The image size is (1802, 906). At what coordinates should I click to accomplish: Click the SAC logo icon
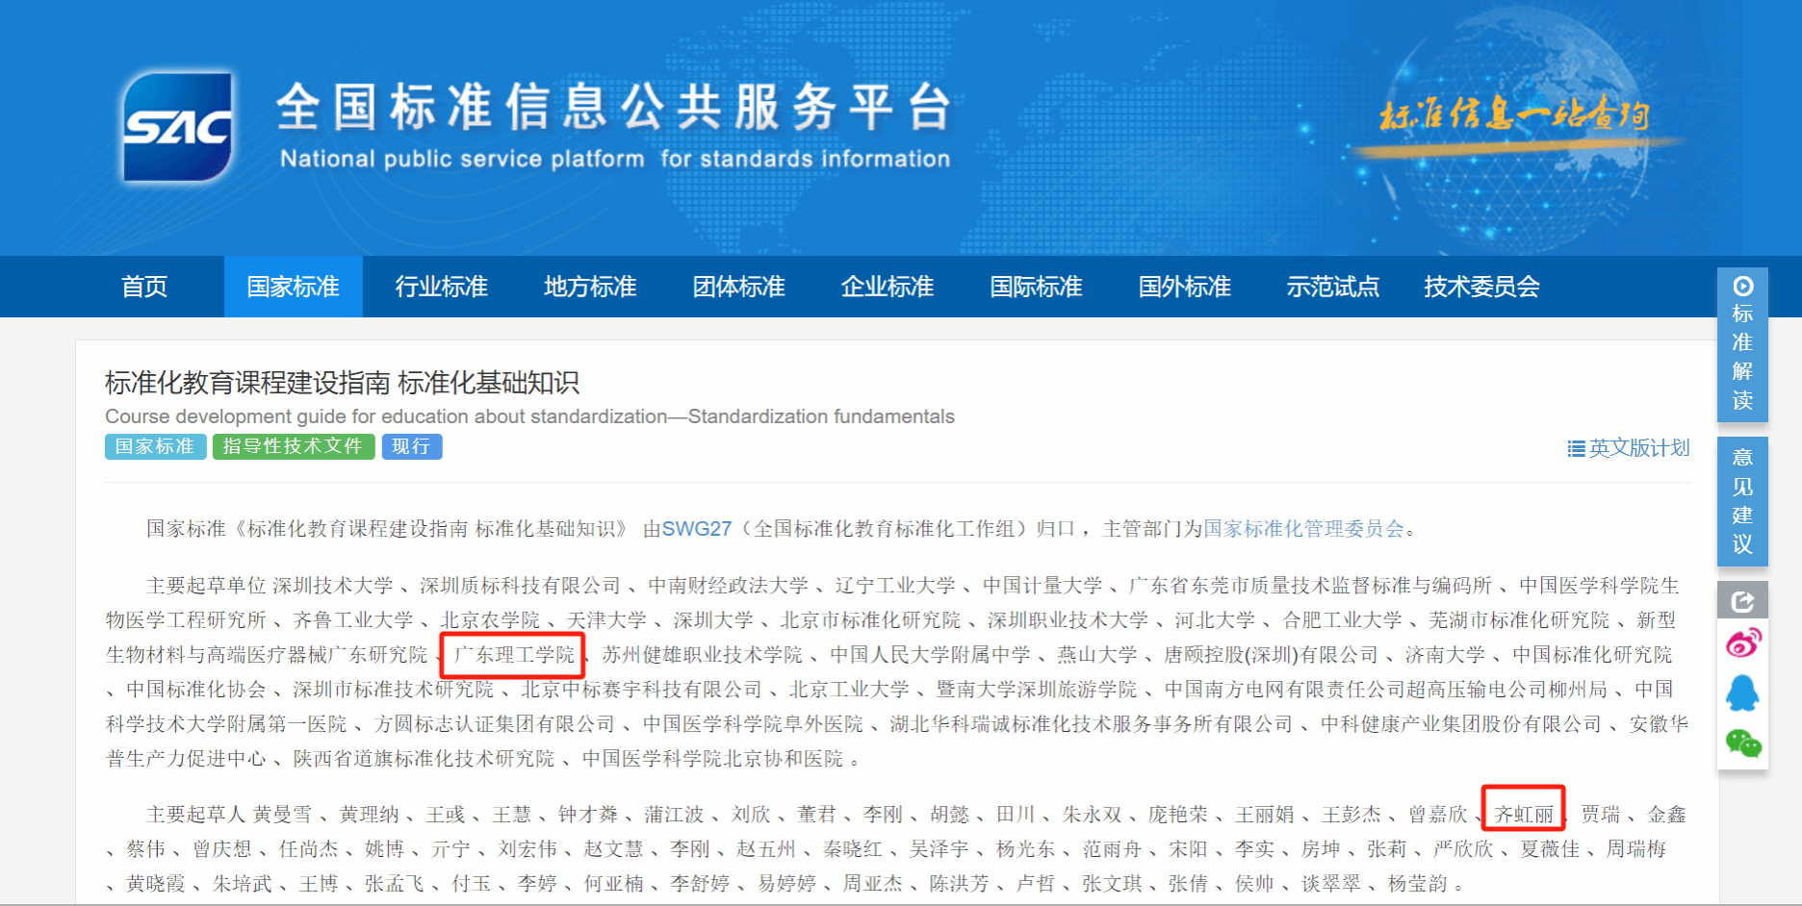click(x=178, y=127)
